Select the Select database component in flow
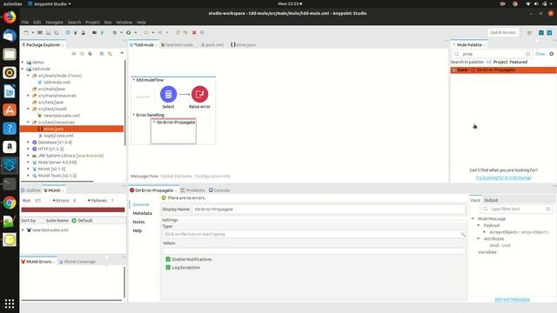Image resolution: width=557 pixels, height=313 pixels. pos(168,94)
